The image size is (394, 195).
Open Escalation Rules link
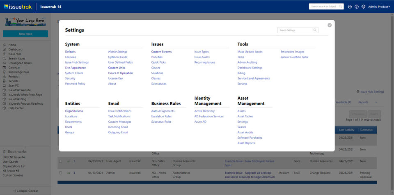(161, 116)
